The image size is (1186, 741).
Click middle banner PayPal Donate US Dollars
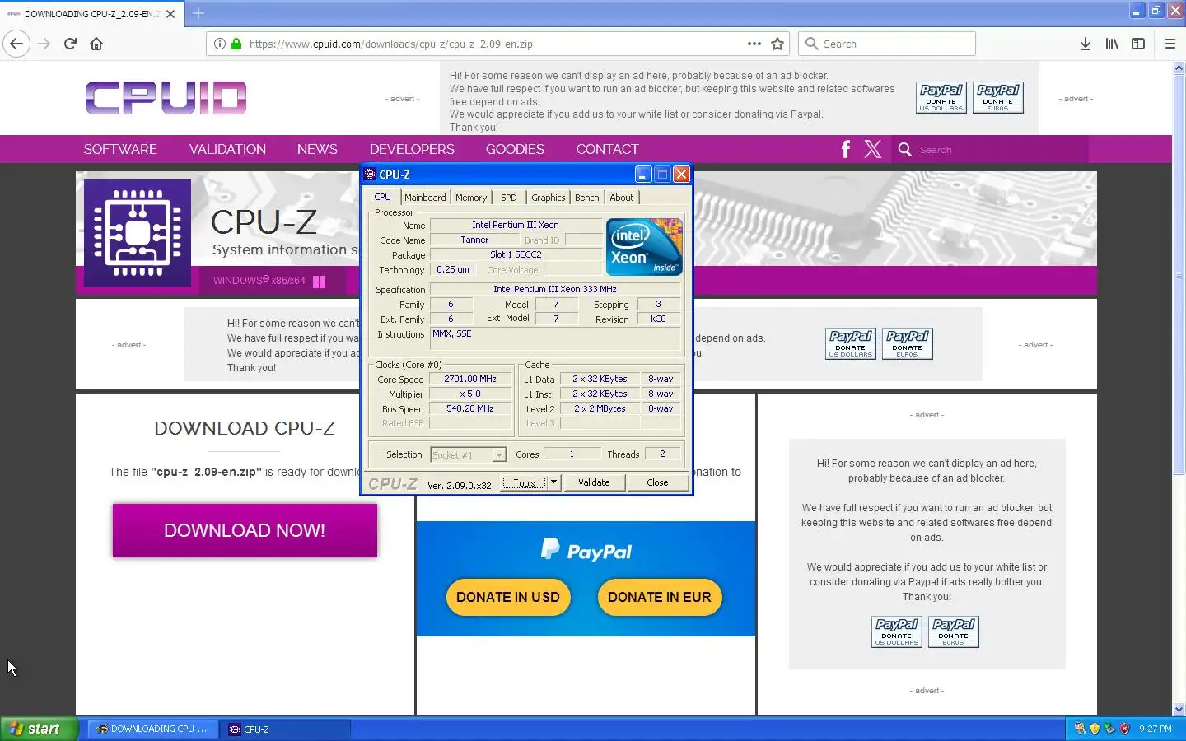pos(850,343)
